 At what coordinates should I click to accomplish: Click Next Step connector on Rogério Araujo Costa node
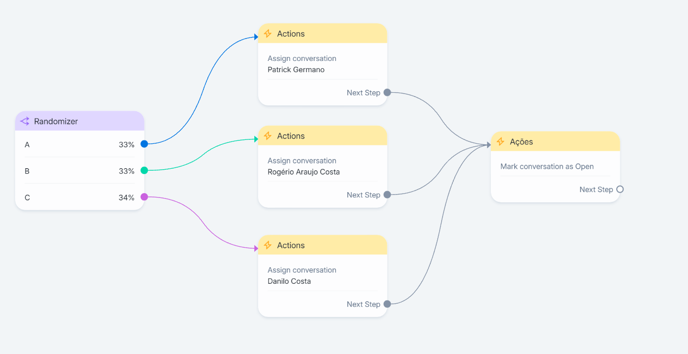tap(387, 195)
